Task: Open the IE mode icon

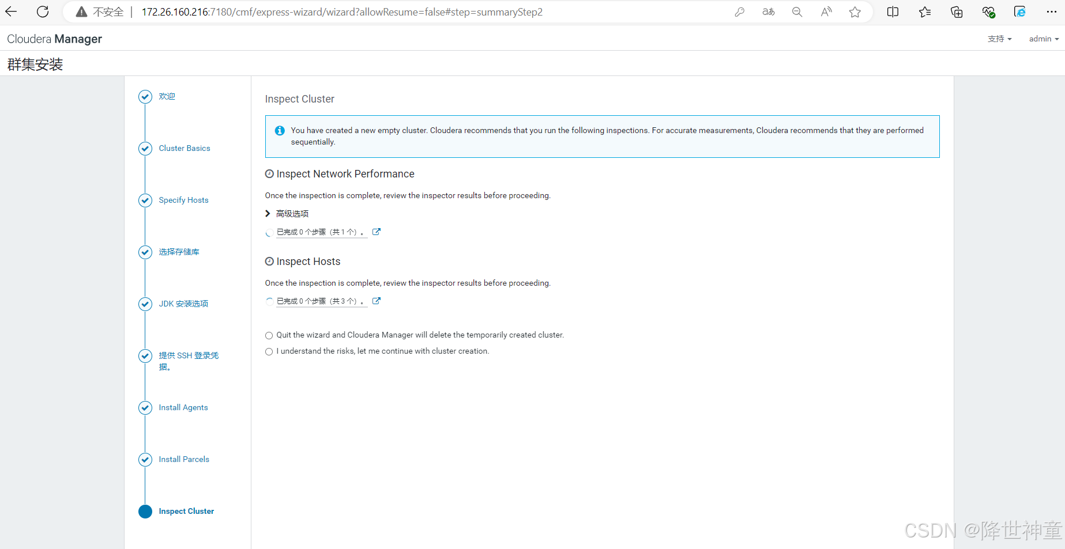Action: pos(1020,12)
